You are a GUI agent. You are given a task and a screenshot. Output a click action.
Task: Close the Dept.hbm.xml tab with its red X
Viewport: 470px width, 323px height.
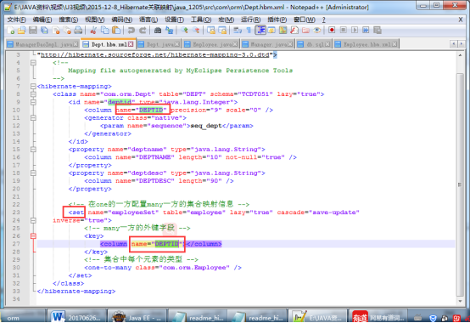(131, 44)
